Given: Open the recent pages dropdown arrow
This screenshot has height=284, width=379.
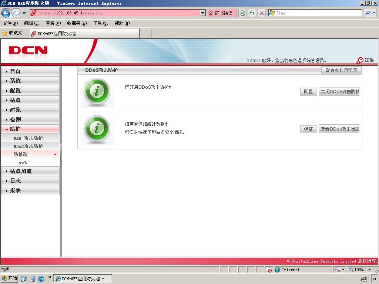Looking at the screenshot, I should pyautogui.click(x=24, y=13).
